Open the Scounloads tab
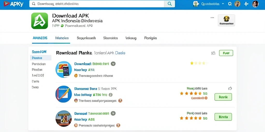The width and height of the screenshot is (265, 132). click(x=86, y=38)
